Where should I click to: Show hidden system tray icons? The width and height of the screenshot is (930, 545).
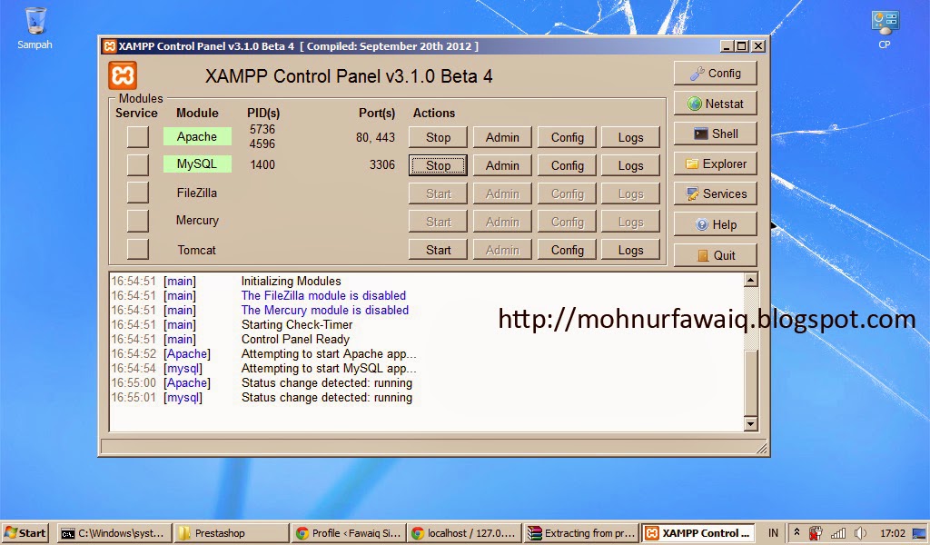797,533
